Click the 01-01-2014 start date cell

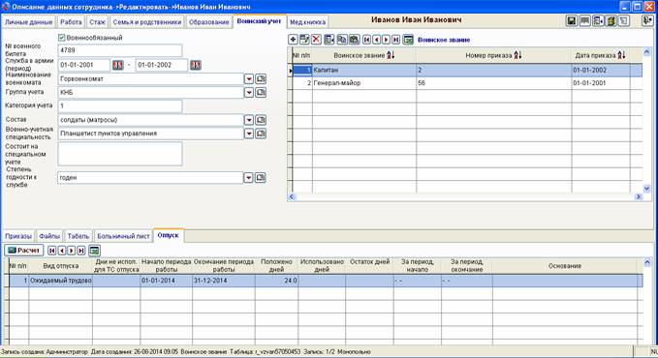pos(166,281)
